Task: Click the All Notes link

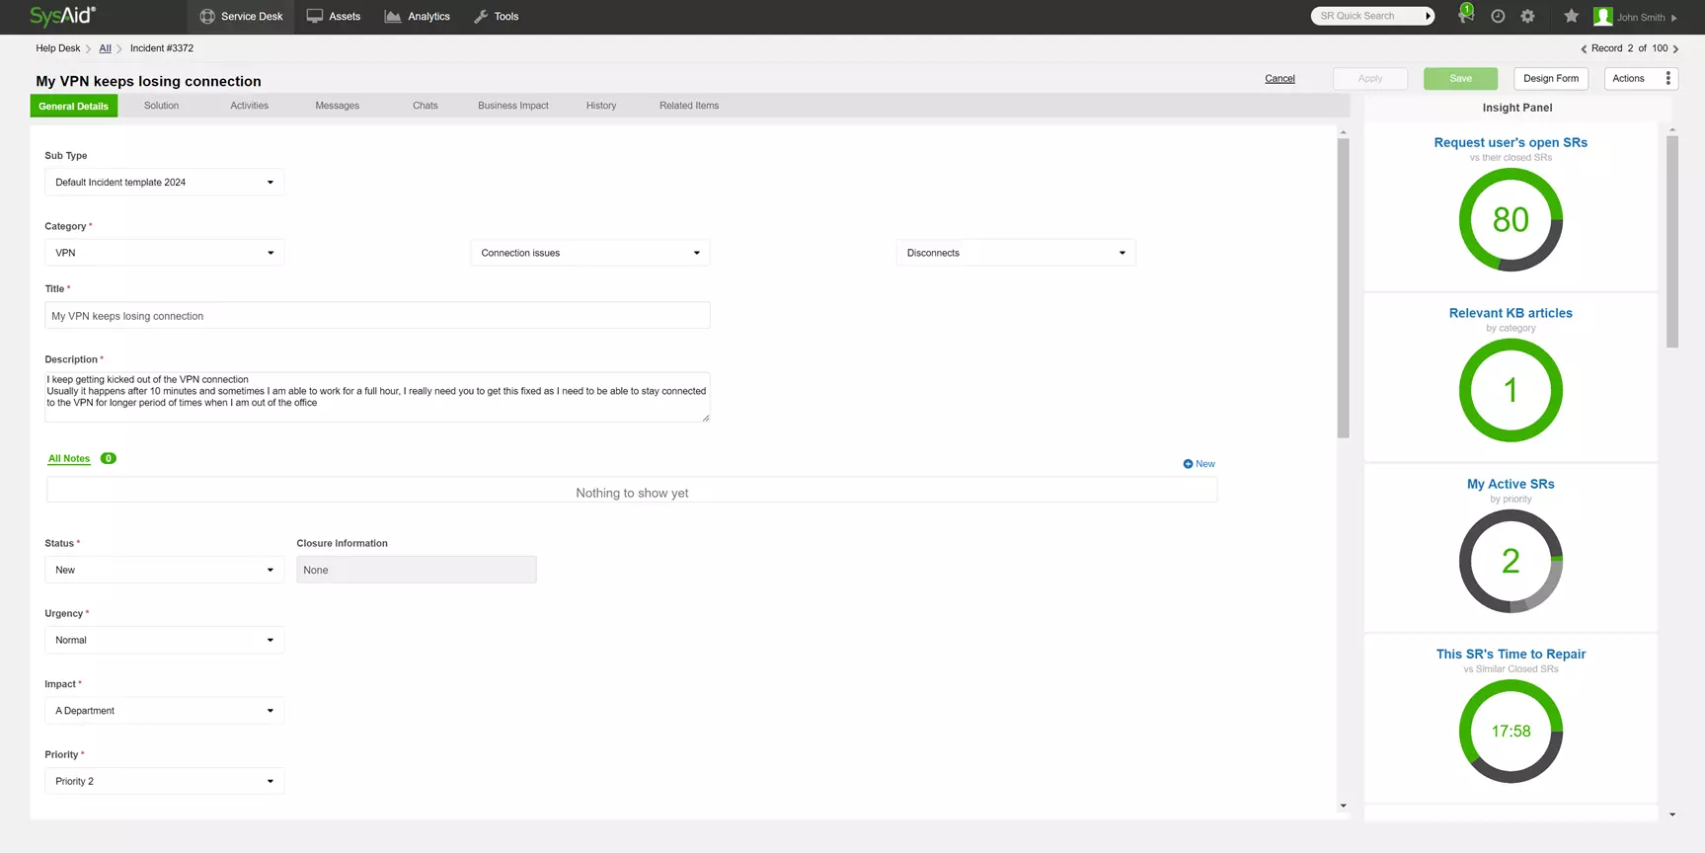Action: pos(69,459)
